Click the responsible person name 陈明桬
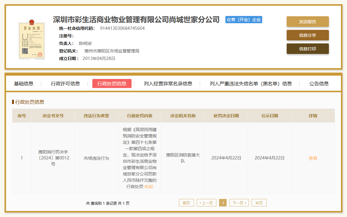Image resolution: width=347 pixels, height=217 pixels. point(85,43)
